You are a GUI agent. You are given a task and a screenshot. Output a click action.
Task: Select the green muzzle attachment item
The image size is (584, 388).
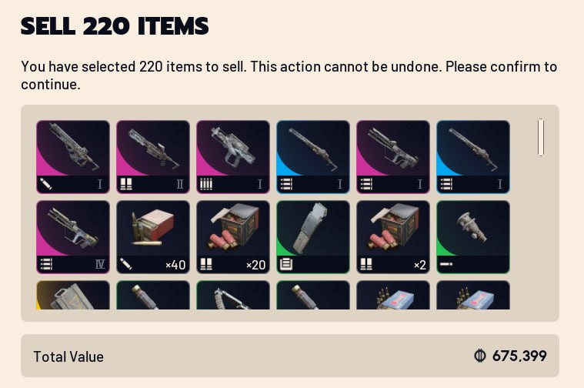473,237
